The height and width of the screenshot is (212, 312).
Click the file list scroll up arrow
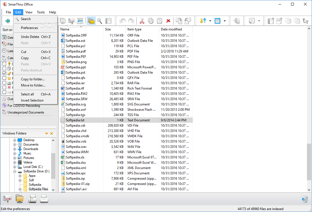(309, 29)
